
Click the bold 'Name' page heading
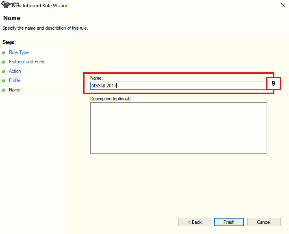[12, 18]
